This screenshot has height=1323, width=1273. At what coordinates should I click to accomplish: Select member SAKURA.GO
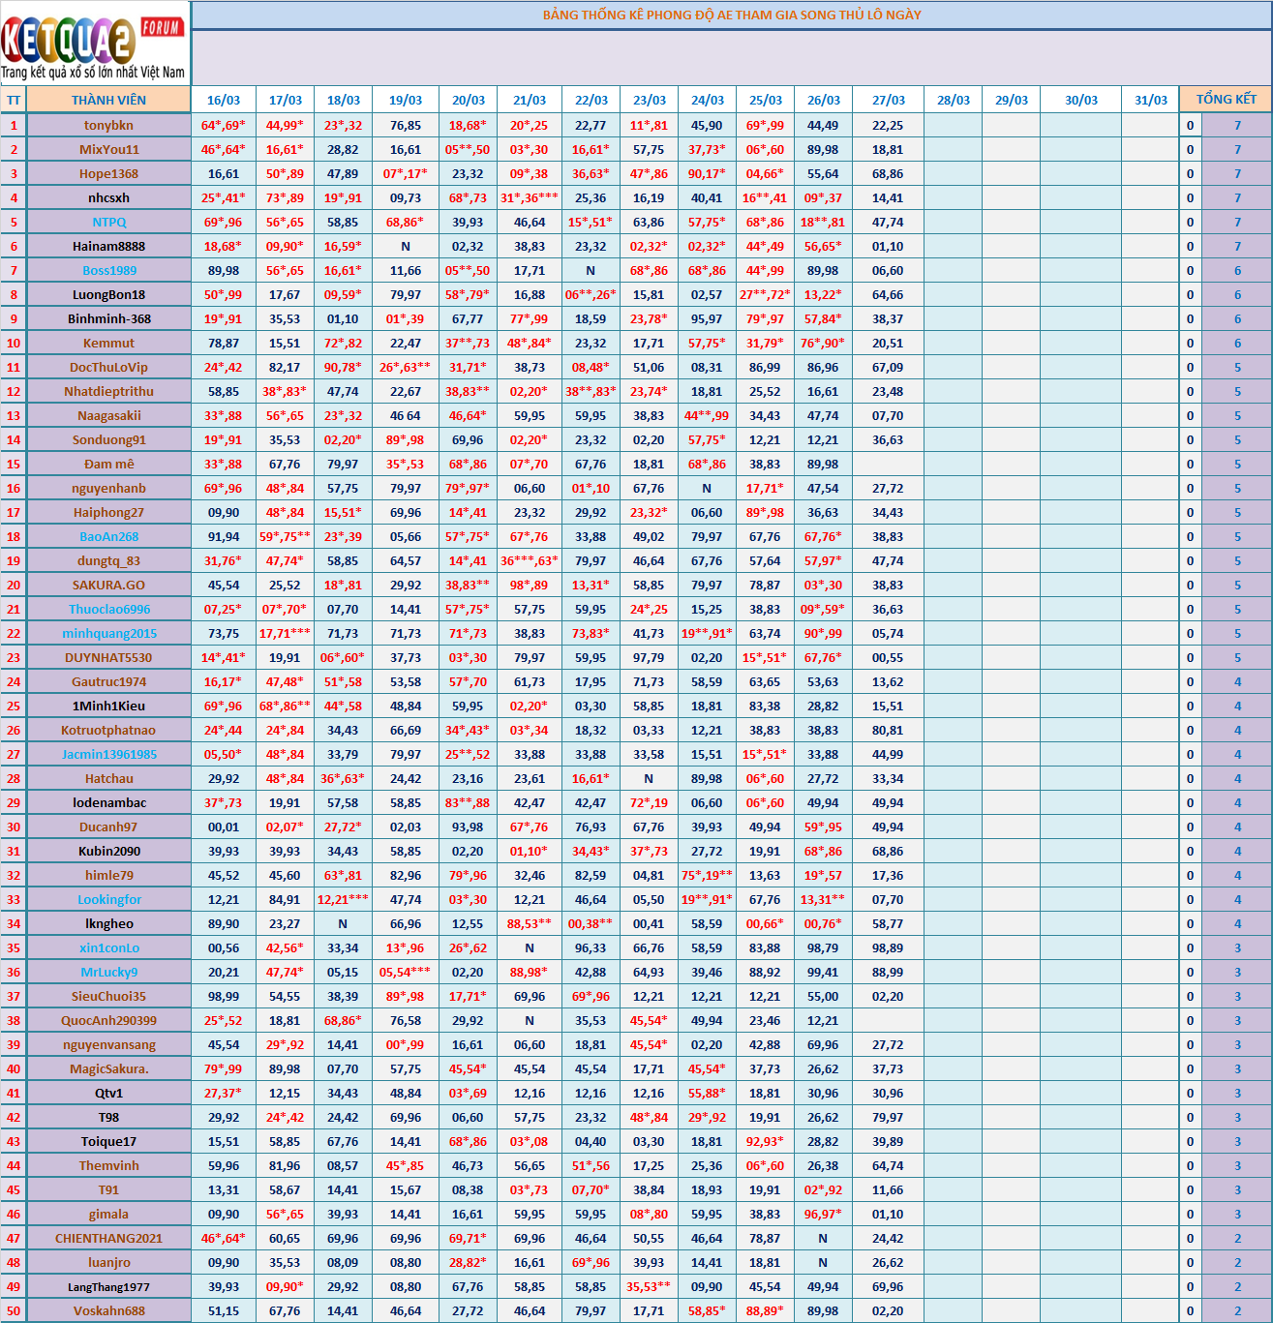click(x=108, y=585)
